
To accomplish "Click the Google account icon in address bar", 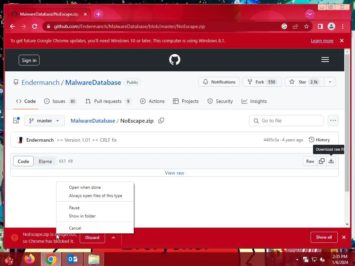I will pyautogui.click(x=284, y=26).
